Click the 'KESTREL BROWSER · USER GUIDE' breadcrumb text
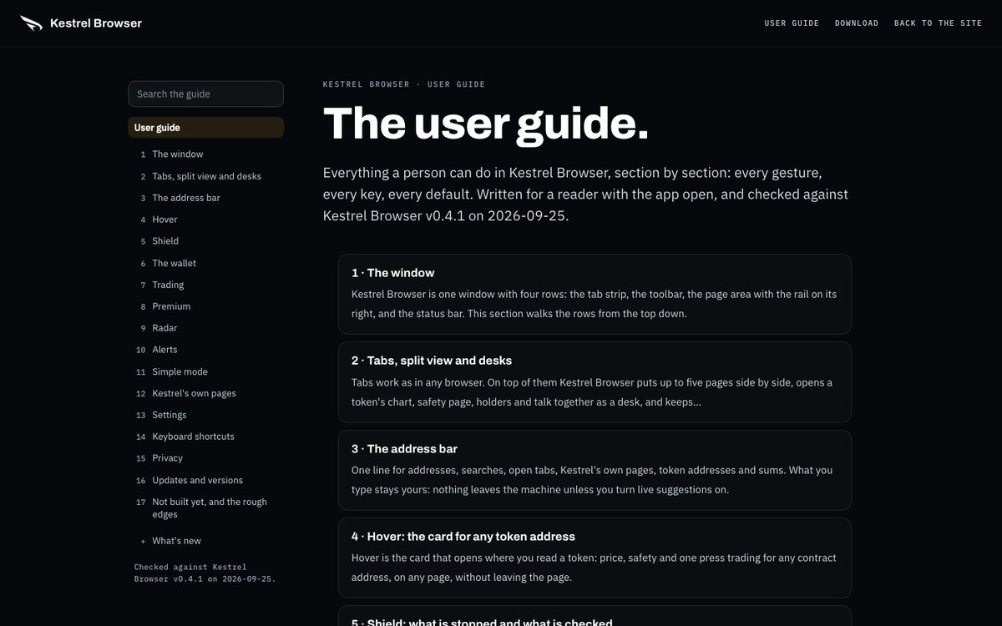 [x=404, y=84]
